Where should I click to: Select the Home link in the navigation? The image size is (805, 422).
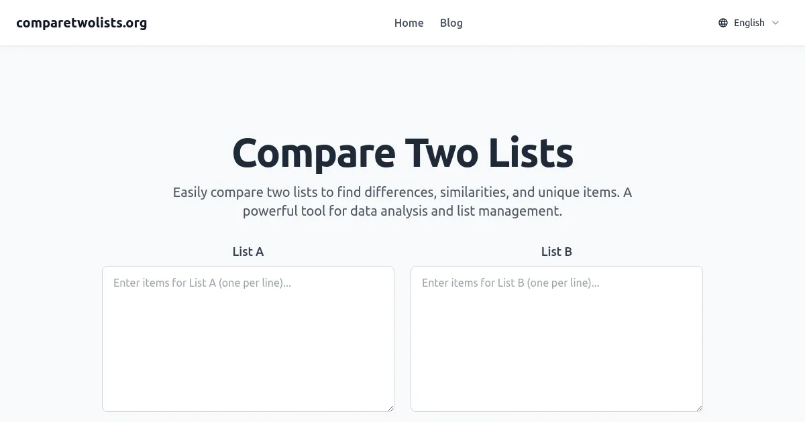point(409,23)
